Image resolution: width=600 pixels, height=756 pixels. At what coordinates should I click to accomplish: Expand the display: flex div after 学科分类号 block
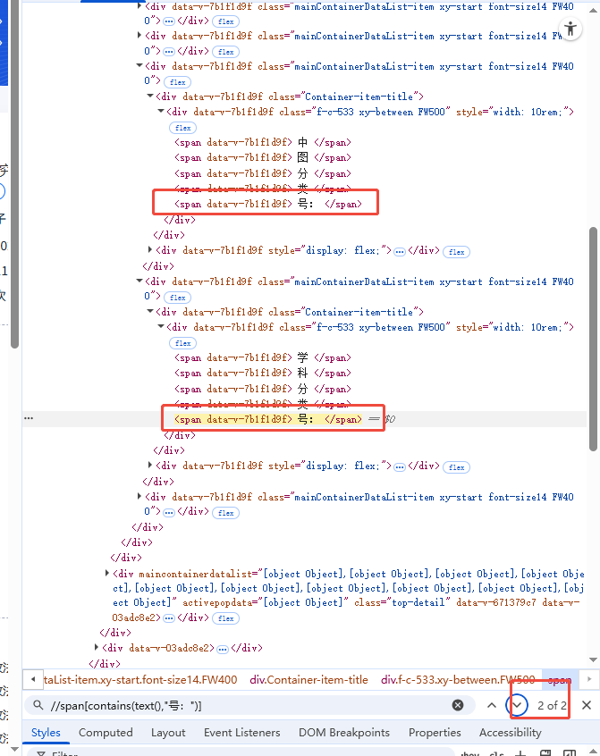(150, 466)
